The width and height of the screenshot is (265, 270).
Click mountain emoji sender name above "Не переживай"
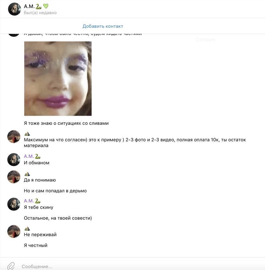click(27, 229)
